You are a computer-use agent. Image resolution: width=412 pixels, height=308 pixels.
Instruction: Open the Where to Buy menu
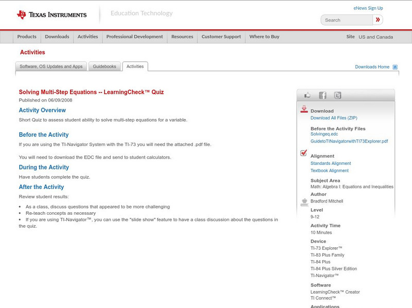click(265, 37)
